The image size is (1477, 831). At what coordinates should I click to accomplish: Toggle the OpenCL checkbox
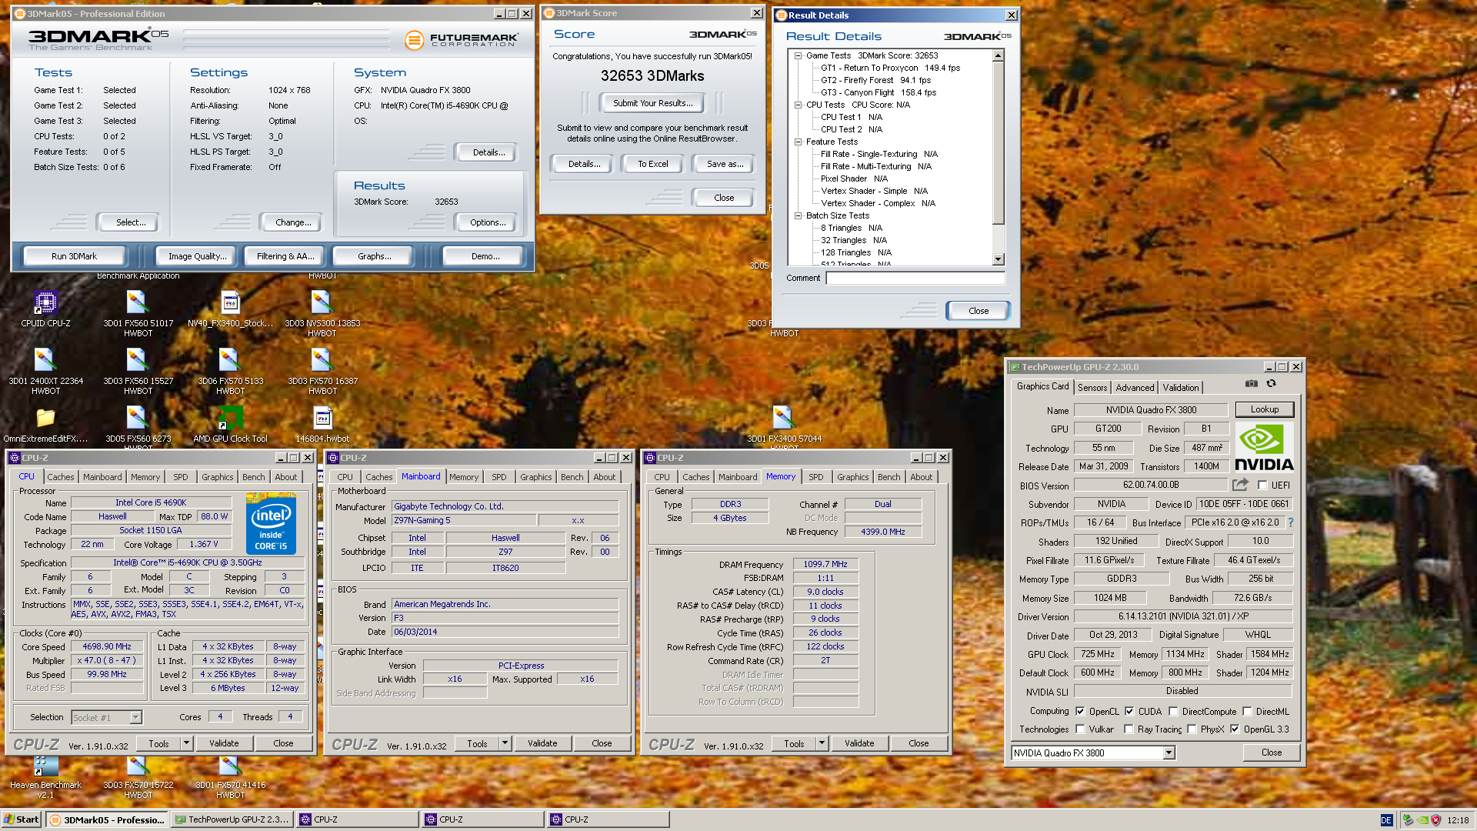(x=1080, y=711)
